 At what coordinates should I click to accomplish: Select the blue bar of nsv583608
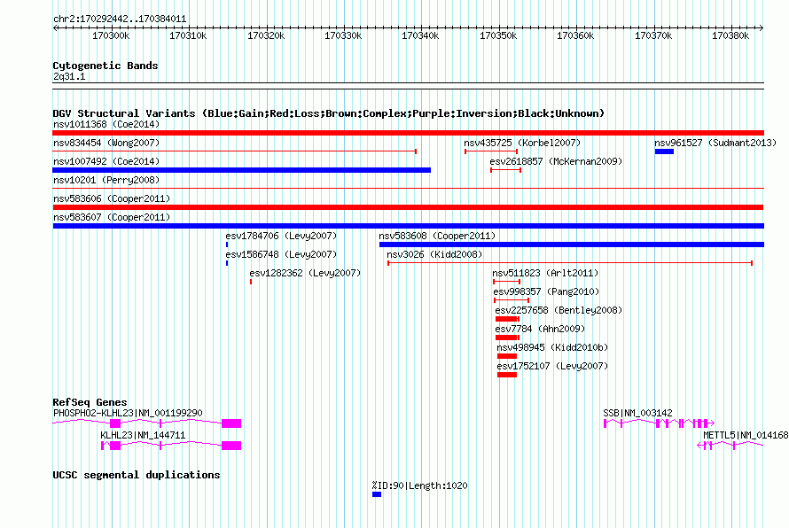(x=572, y=245)
